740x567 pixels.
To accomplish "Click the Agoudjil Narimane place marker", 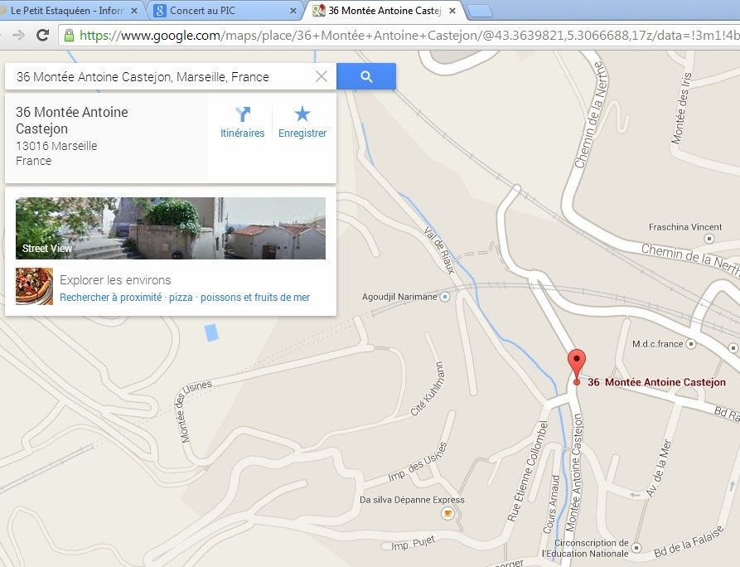I will pos(444,297).
